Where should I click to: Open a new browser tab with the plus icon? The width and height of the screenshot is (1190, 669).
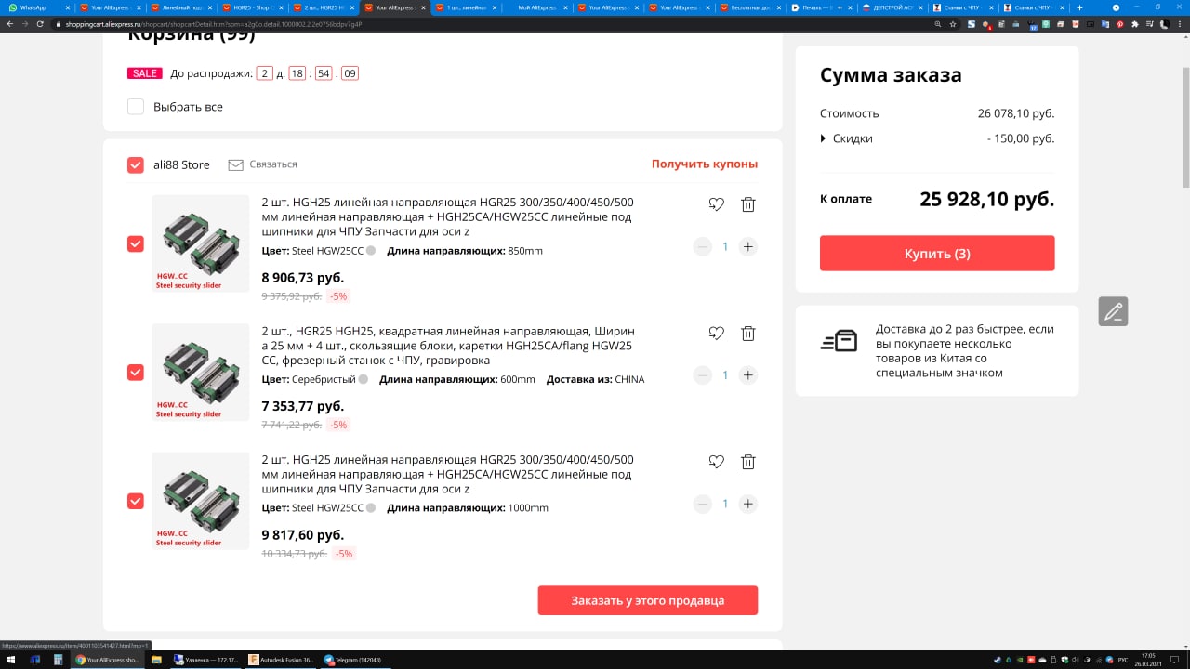tap(1079, 7)
